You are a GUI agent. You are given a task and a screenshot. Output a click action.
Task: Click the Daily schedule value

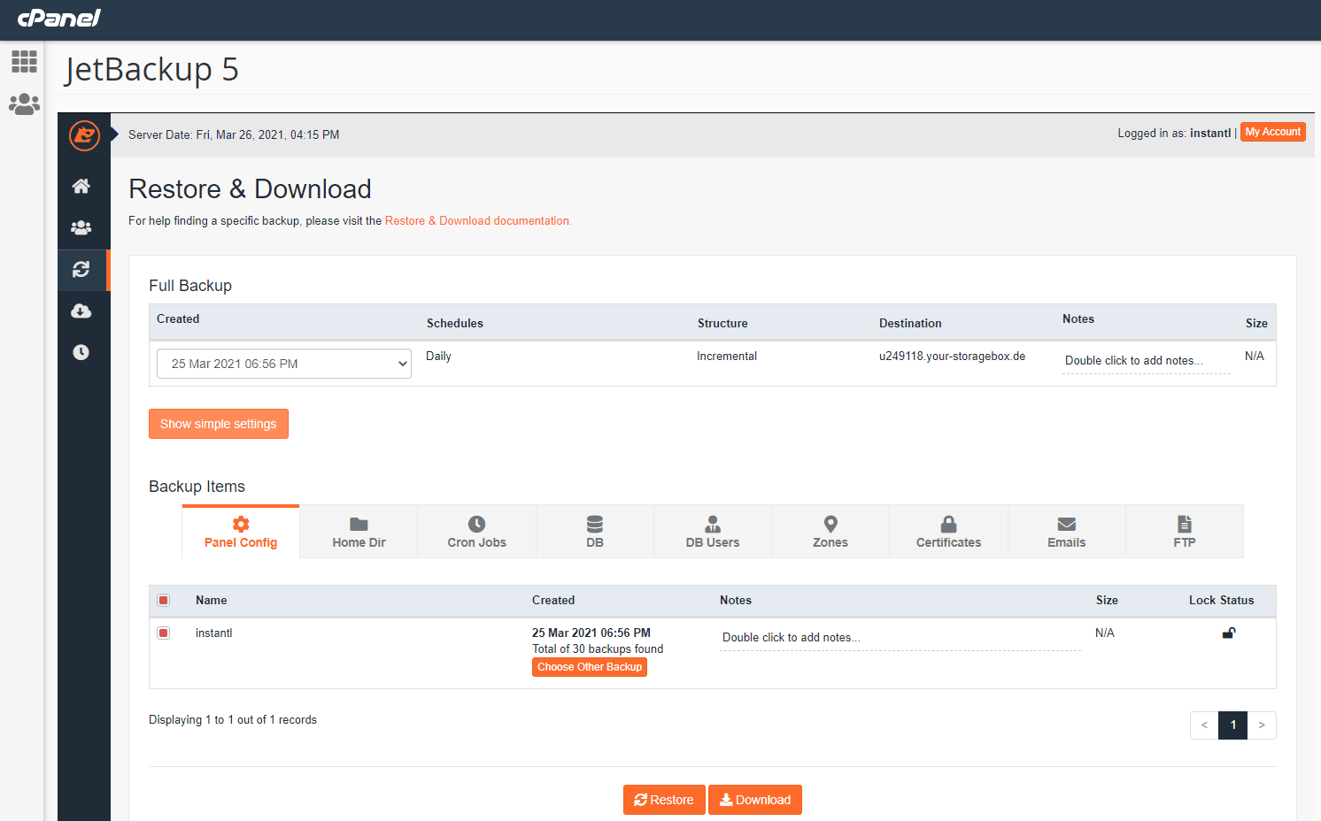439,357
